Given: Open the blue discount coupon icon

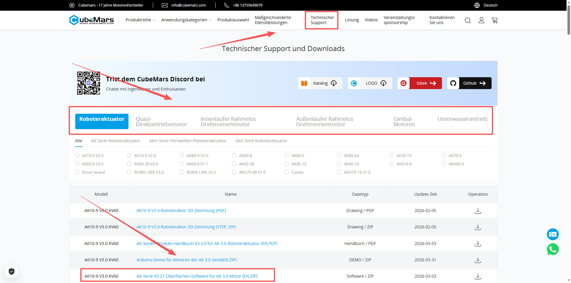Looking at the screenshot, I should pos(553,234).
